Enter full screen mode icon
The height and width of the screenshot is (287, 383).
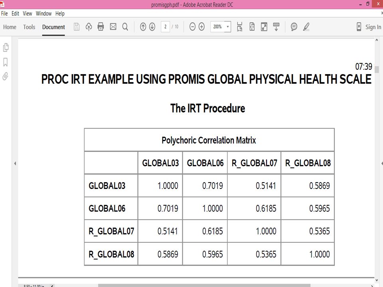point(264,27)
